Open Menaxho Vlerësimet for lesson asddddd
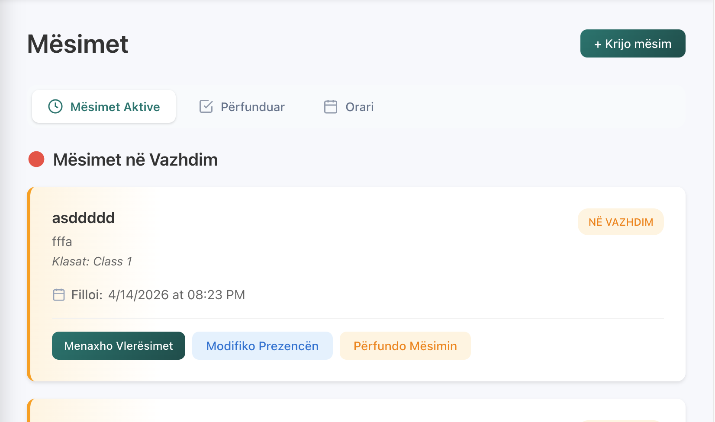The height and width of the screenshot is (422, 715). (119, 345)
